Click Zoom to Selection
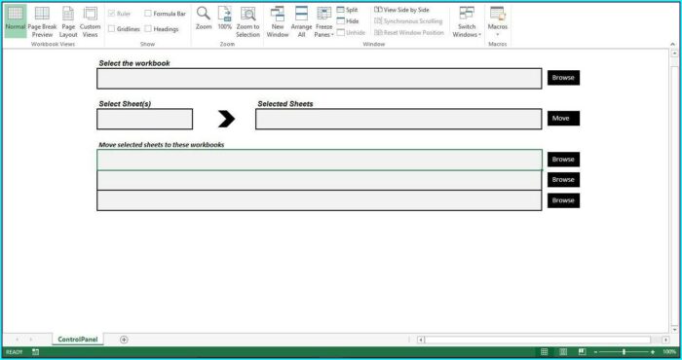 click(247, 21)
